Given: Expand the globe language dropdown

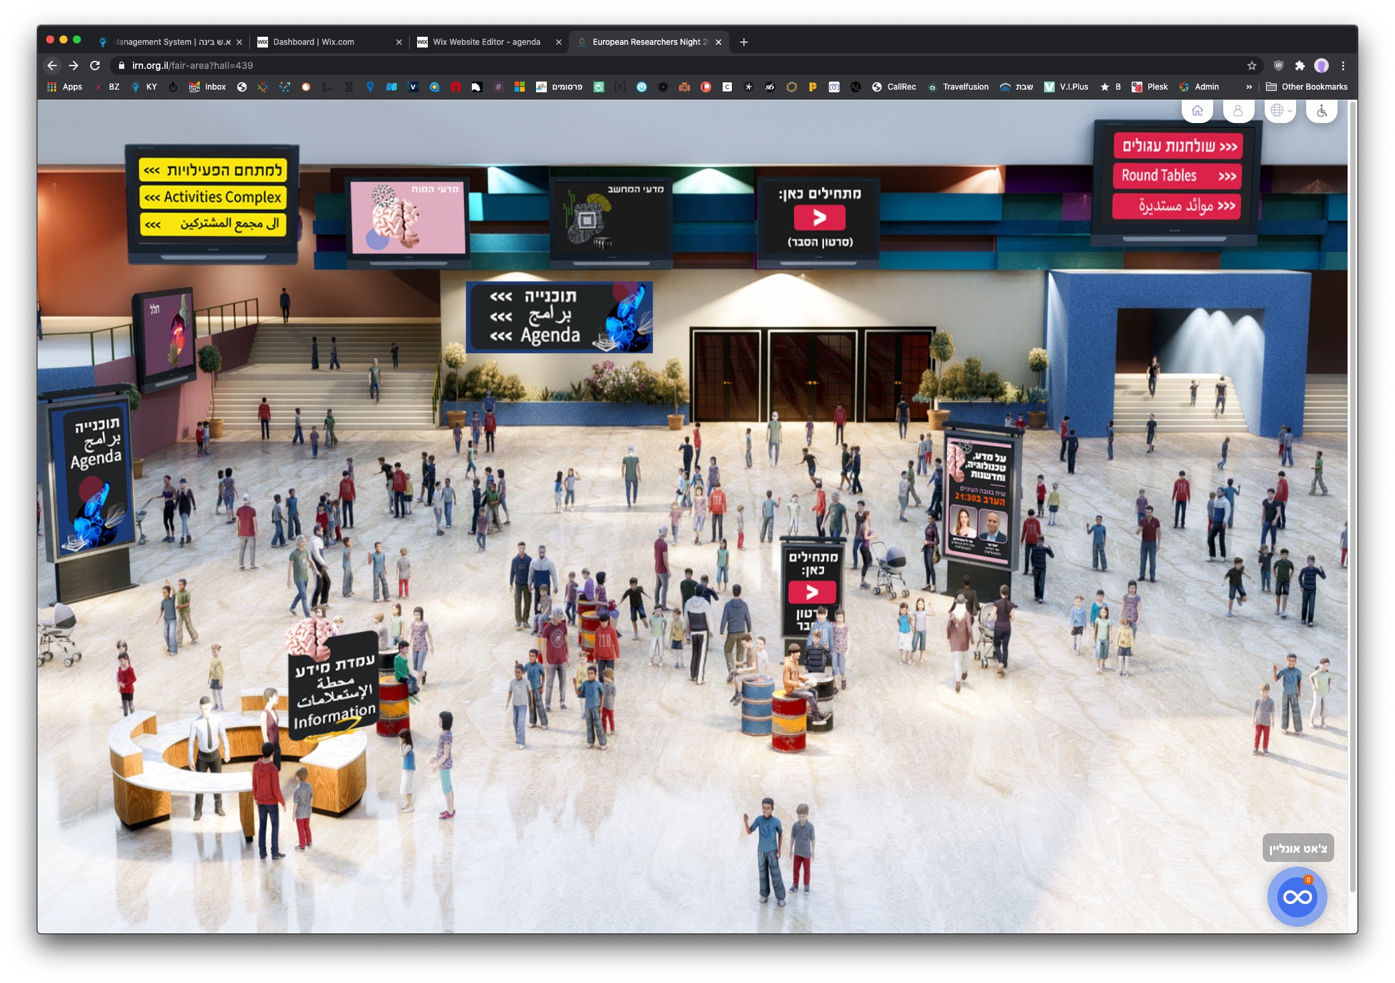Looking at the screenshot, I should (1280, 111).
